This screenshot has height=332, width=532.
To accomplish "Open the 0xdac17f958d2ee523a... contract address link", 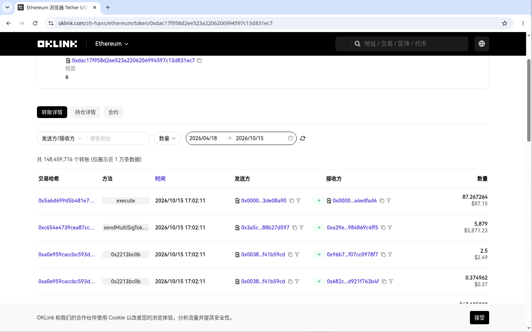I will [133, 60].
